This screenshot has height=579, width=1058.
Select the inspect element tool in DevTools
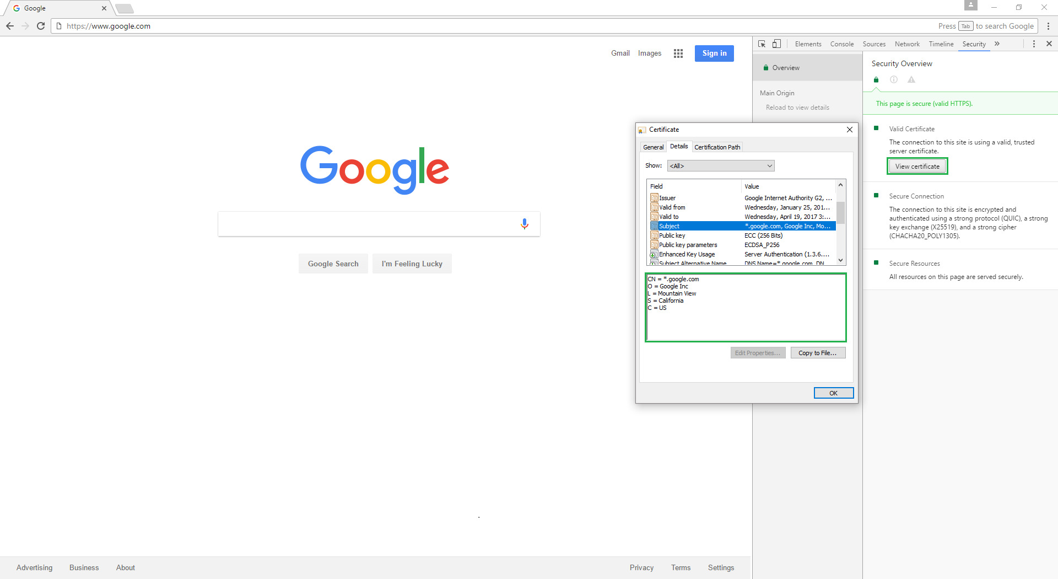762,44
